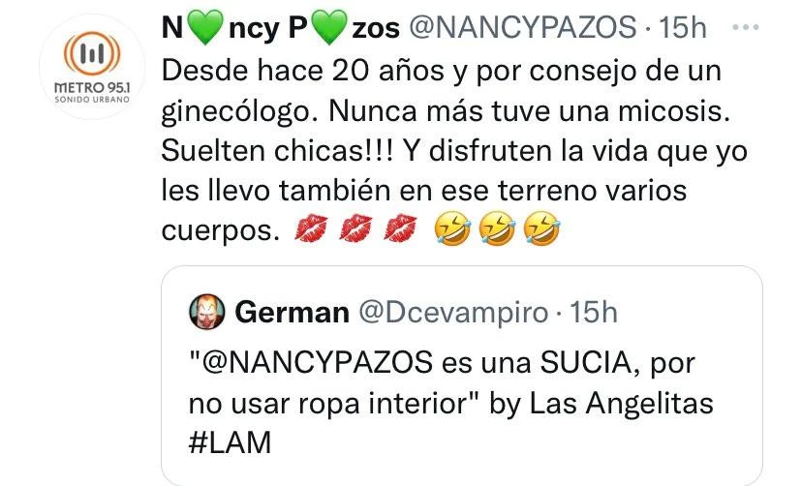Click the third kiss mark emoji
Screen dimensions: 802x486
click(400, 228)
